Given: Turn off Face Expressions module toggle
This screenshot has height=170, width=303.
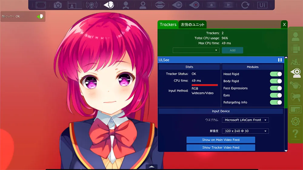Looking at the screenshot, I should coord(276,88).
